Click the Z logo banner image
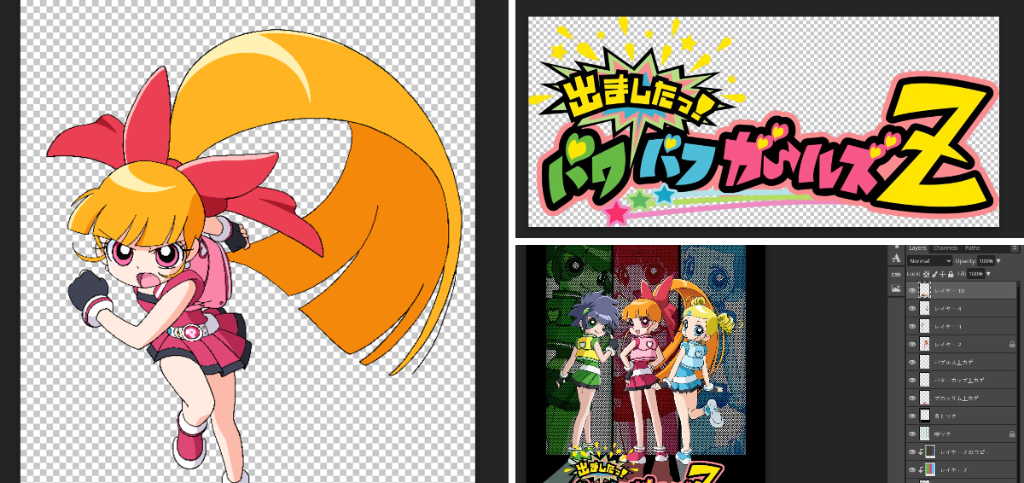Screen dimensions: 1024x483 [765, 123]
